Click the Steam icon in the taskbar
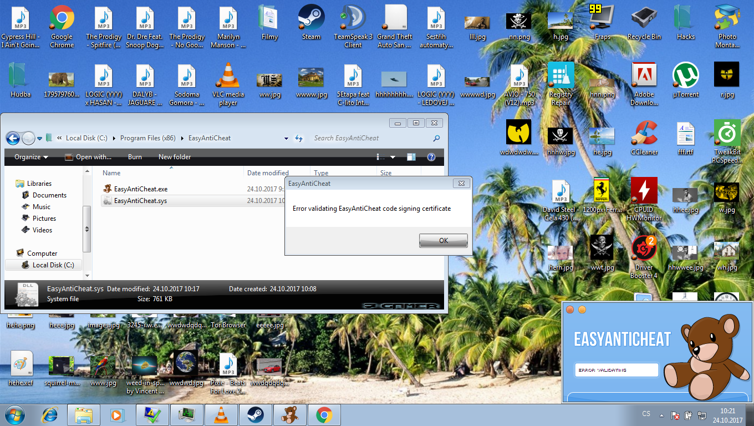 (x=255, y=415)
